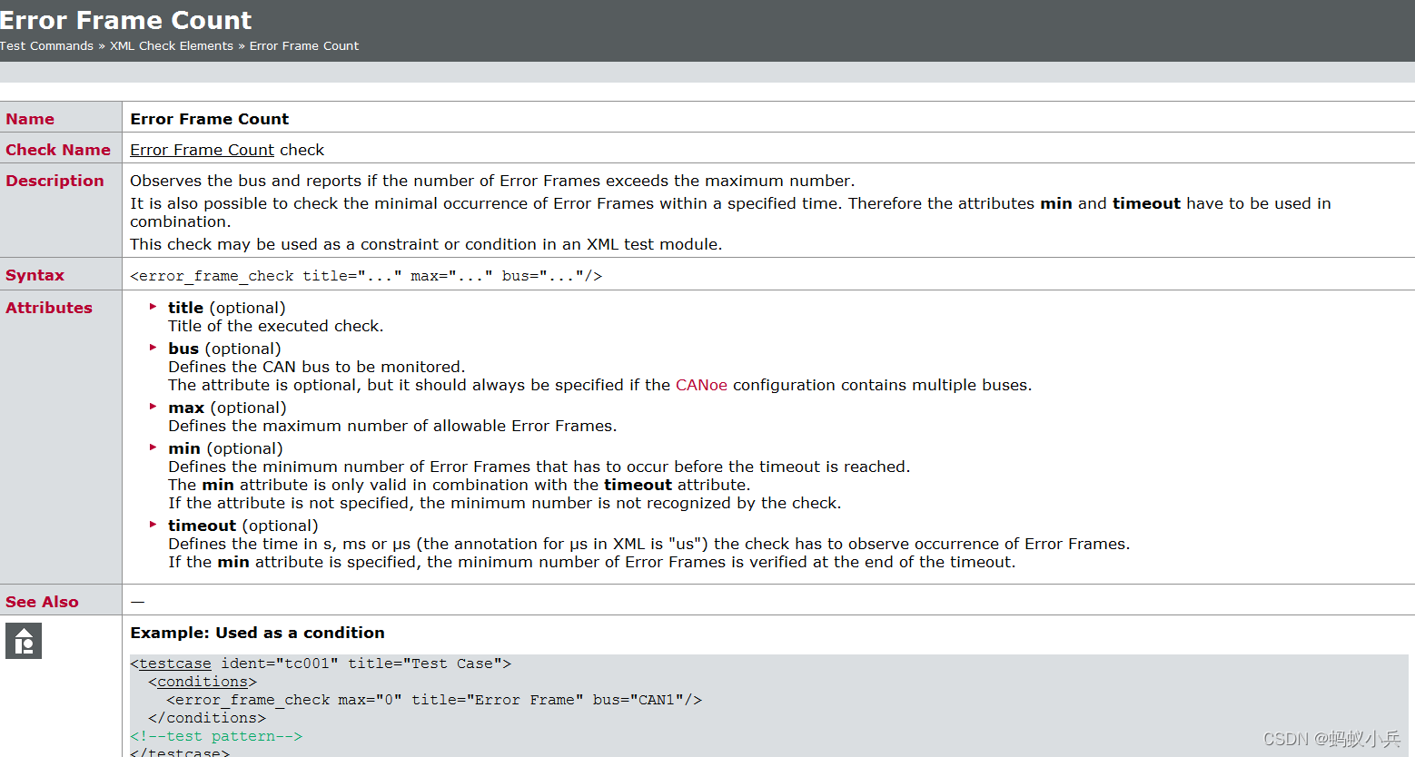The image size is (1415, 757).
Task: Click the triangle bullet before 'bus (optional)'
Action: coord(153,348)
